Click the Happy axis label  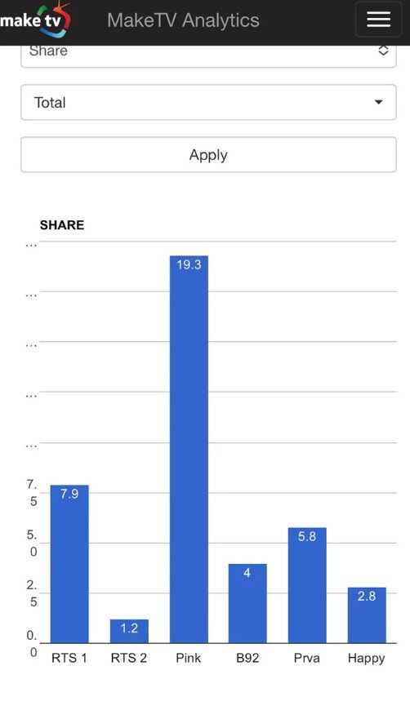point(366,659)
